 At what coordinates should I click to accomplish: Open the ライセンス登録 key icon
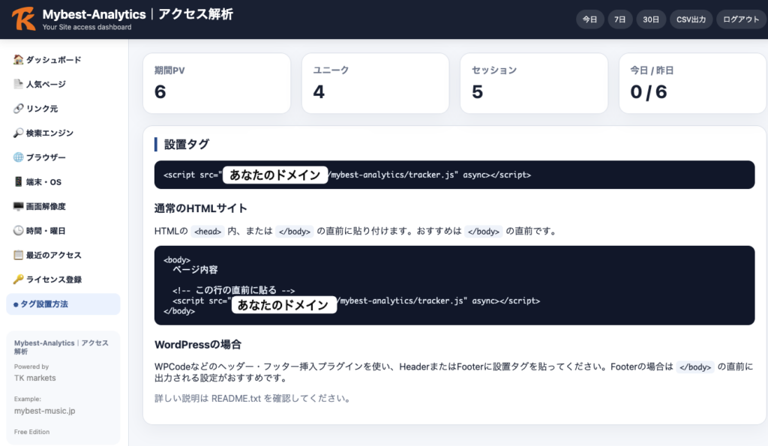18,280
